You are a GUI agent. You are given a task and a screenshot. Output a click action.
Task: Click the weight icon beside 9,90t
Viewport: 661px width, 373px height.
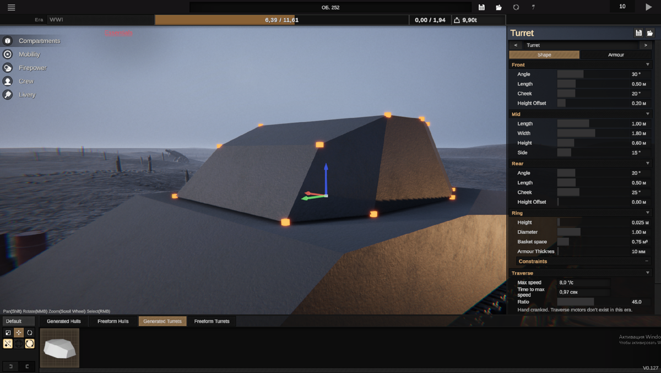coord(457,20)
